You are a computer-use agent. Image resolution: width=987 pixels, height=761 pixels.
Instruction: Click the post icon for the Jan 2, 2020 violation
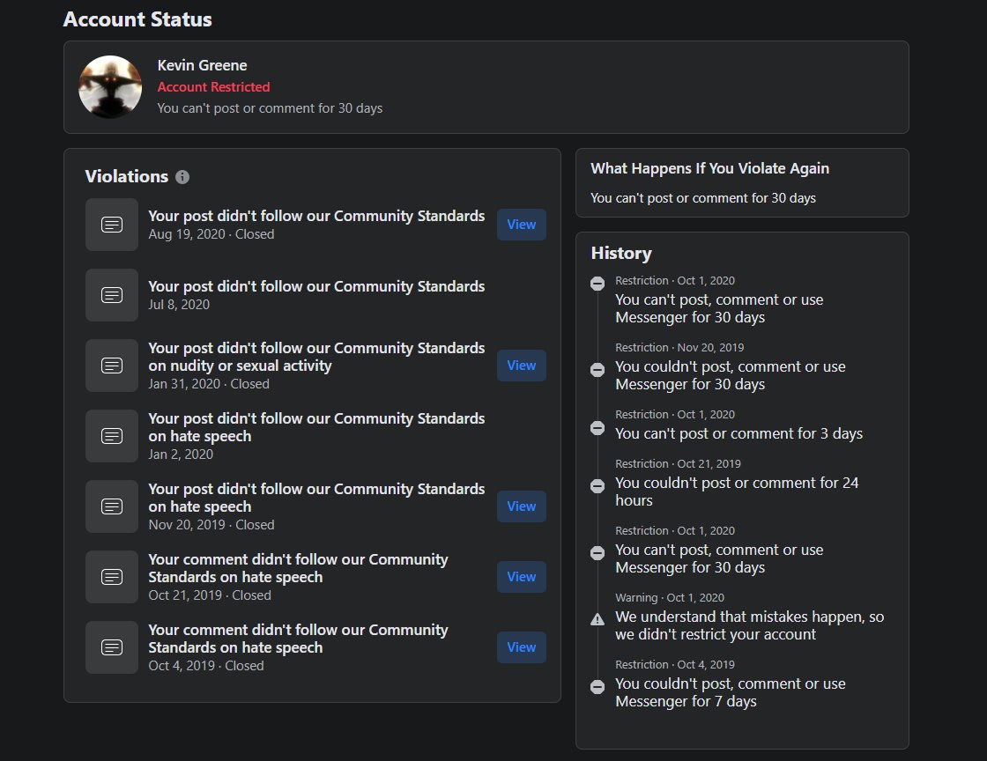112,436
